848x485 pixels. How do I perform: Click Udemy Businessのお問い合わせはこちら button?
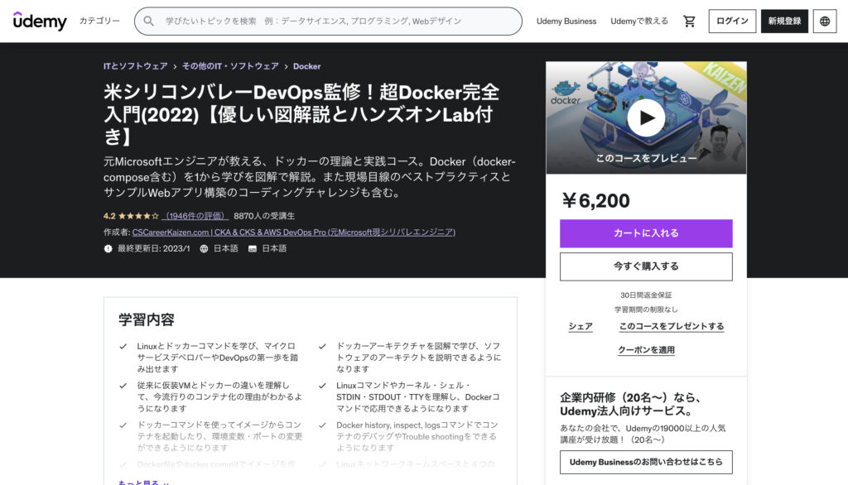coord(646,463)
